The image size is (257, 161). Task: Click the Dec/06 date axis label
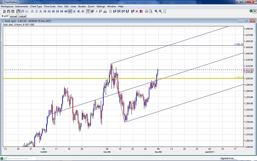[x=158, y=152]
